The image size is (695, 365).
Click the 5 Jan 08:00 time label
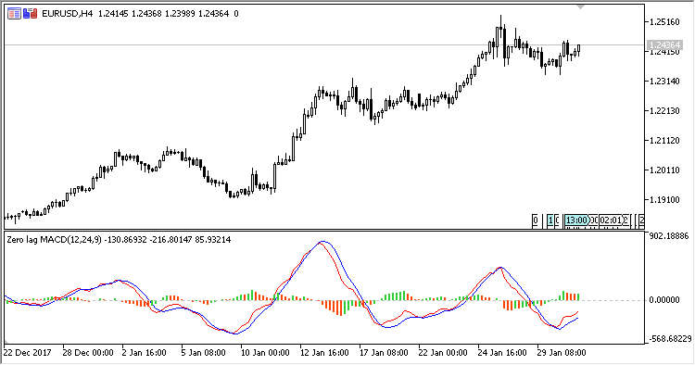[x=204, y=353]
